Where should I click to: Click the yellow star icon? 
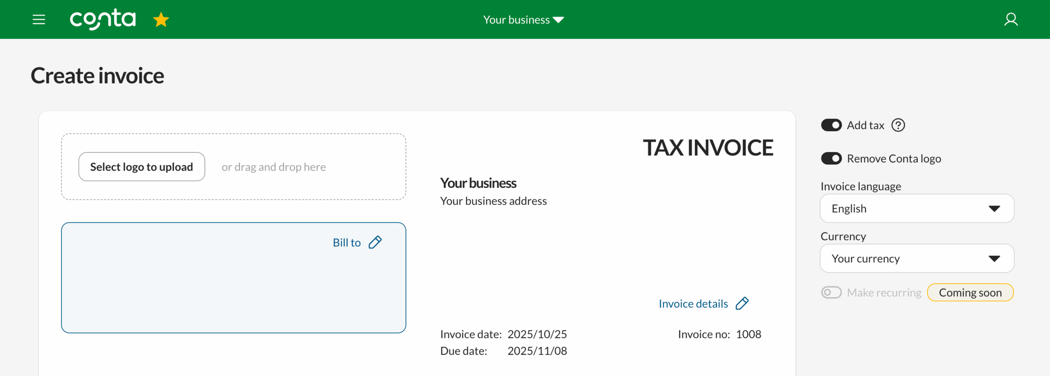(161, 19)
